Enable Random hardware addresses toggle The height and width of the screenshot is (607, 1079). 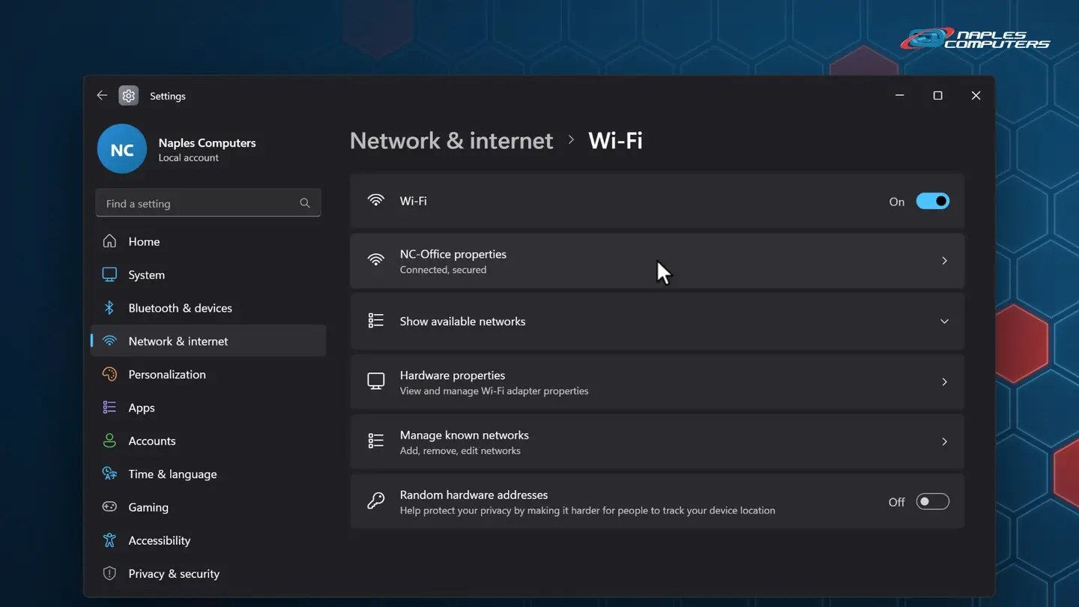tap(933, 501)
